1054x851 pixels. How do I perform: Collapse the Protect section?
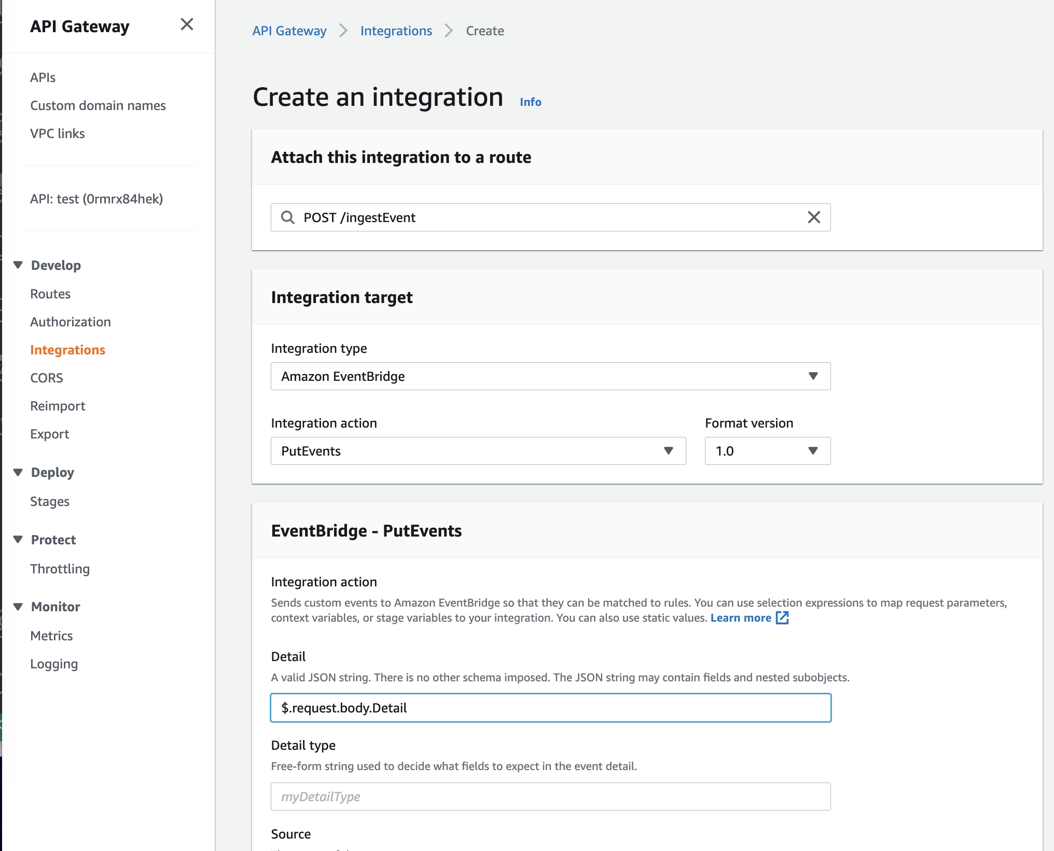18,540
